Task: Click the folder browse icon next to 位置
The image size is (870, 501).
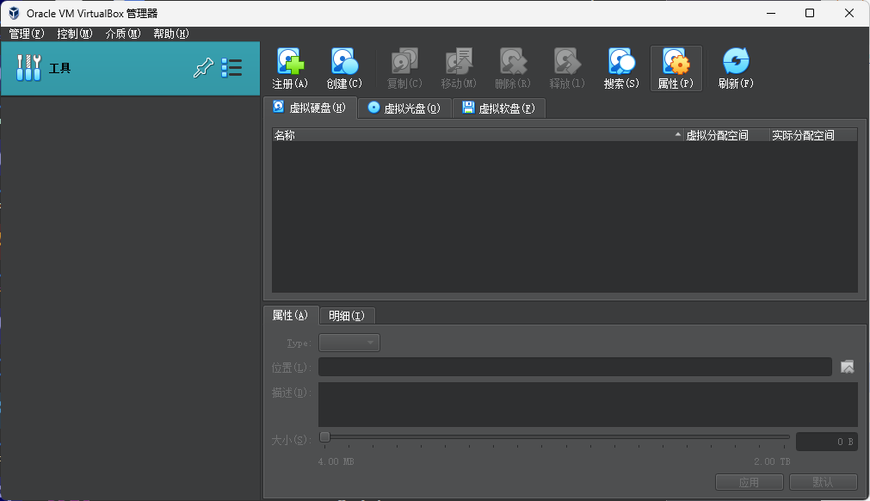Action: click(848, 368)
